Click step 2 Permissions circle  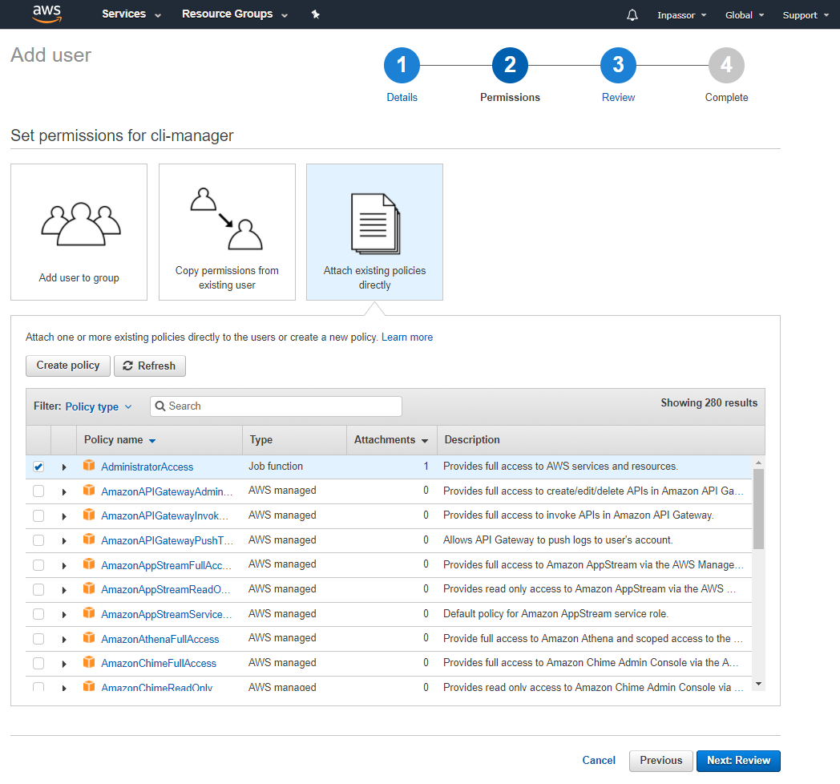tap(510, 66)
